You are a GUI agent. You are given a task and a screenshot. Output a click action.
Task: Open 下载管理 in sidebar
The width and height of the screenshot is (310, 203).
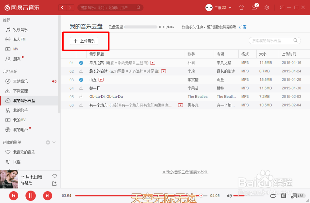pos(20,91)
